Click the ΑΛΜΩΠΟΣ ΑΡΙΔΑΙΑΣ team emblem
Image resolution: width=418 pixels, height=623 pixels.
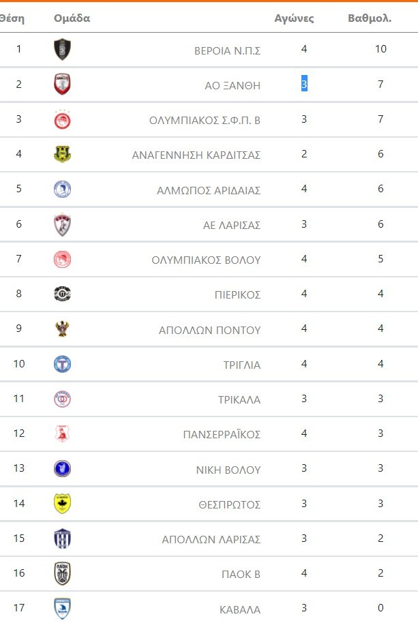tap(62, 189)
